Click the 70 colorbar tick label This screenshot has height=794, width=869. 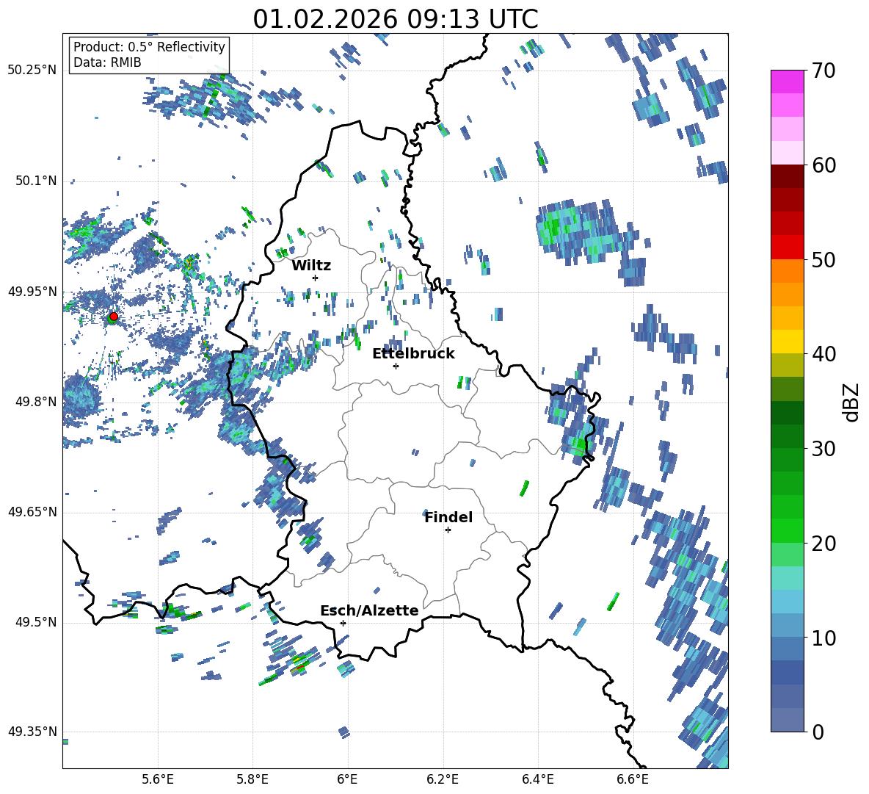pyautogui.click(x=826, y=71)
